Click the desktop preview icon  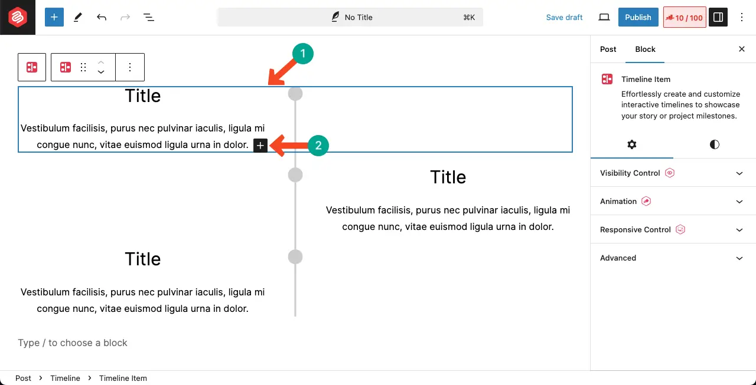[x=604, y=17]
